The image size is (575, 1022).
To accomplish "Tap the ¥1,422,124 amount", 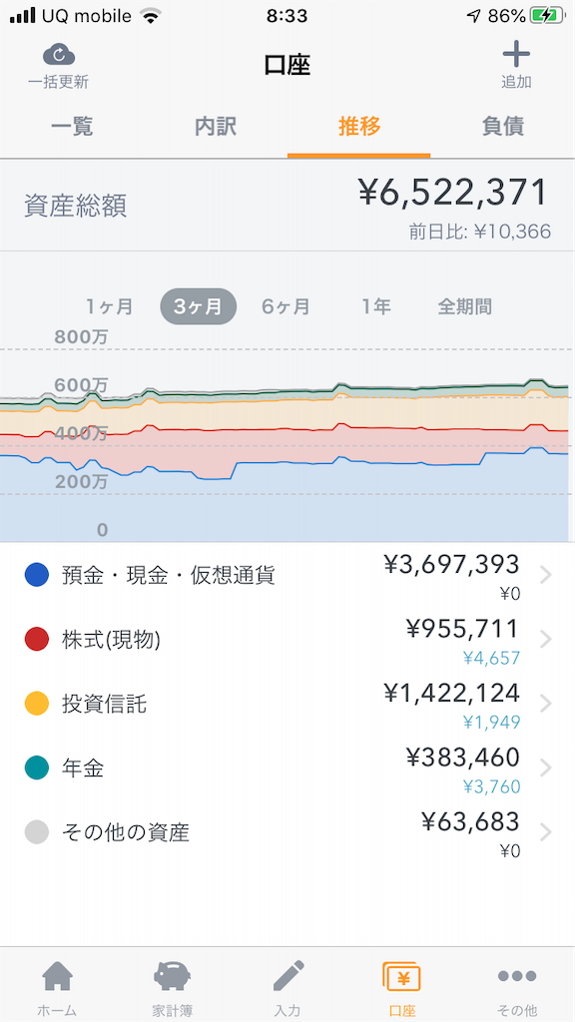I will pyautogui.click(x=452, y=694).
